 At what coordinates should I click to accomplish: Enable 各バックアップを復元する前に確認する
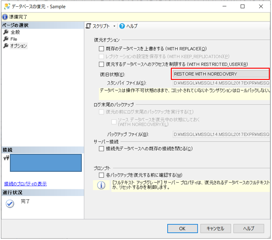point(102,175)
